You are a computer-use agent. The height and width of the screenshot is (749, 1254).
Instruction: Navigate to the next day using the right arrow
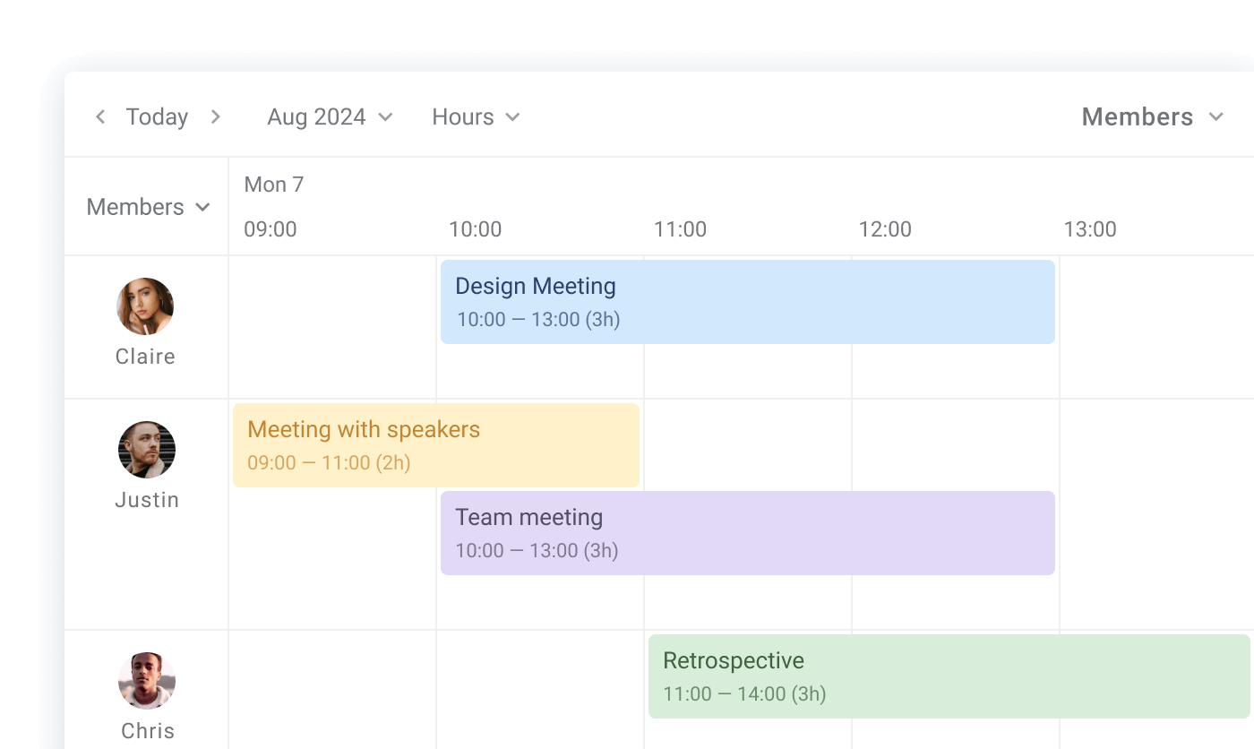pos(215,116)
